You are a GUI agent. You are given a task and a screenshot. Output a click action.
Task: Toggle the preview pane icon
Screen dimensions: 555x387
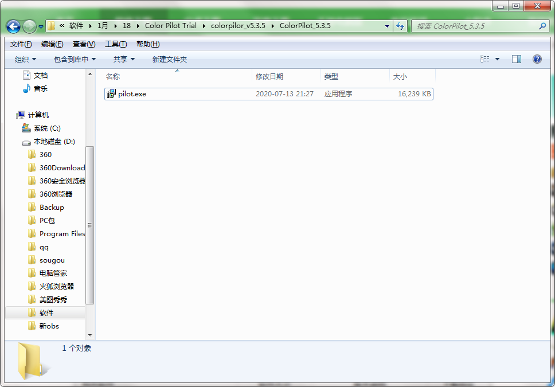517,59
